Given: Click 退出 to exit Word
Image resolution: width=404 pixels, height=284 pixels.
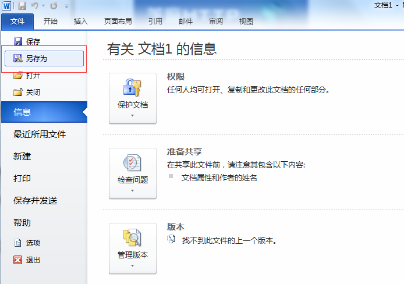Looking at the screenshot, I should click(x=33, y=260).
